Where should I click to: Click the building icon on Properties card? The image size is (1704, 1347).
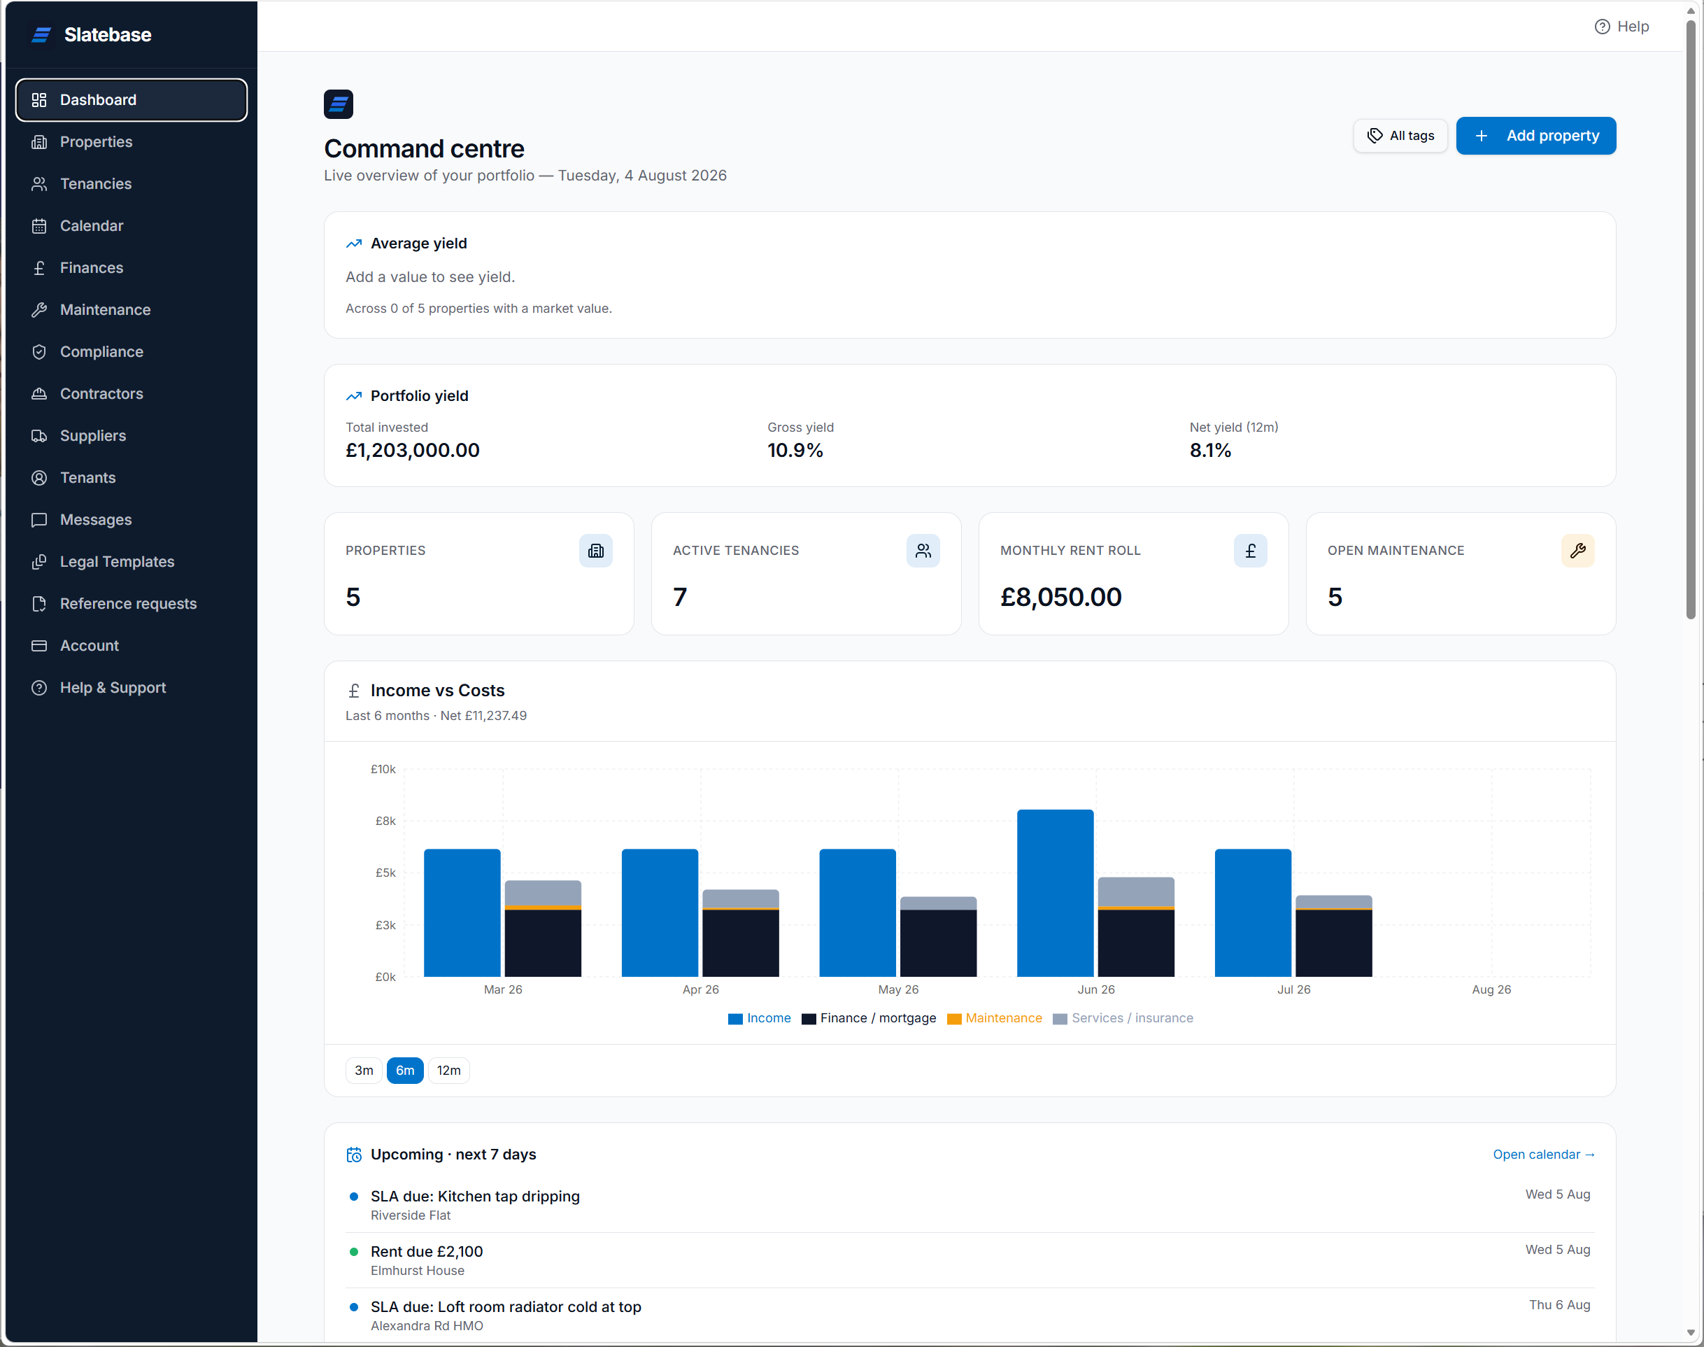click(x=596, y=551)
